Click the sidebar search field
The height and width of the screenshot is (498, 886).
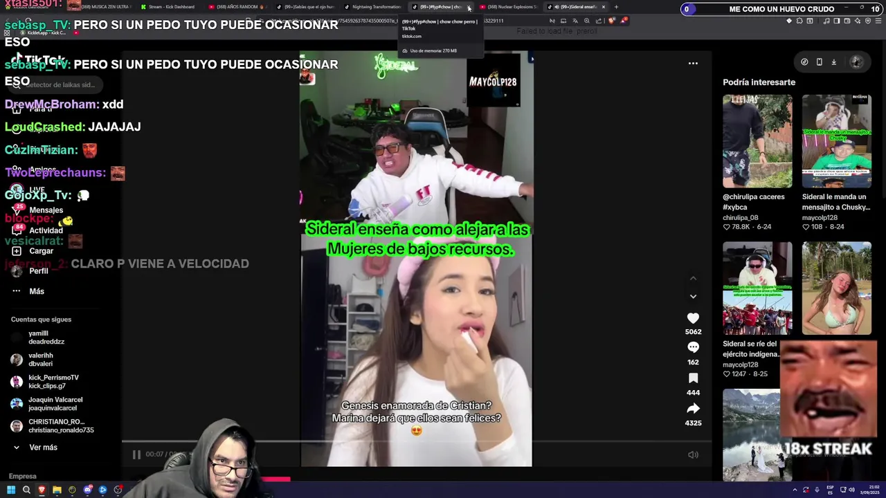tap(55, 84)
